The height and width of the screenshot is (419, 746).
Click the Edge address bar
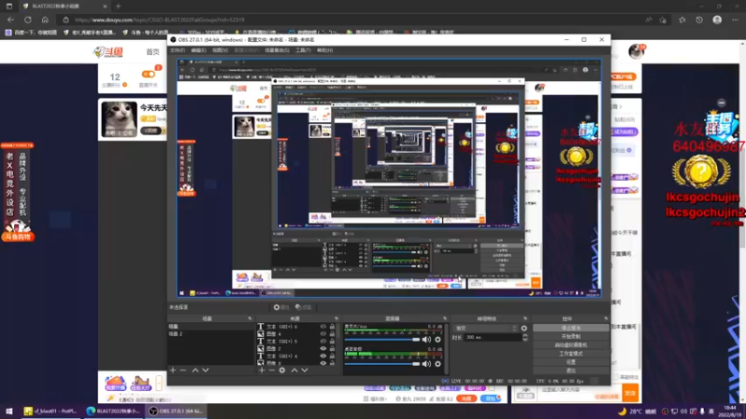pyautogui.click(x=352, y=20)
